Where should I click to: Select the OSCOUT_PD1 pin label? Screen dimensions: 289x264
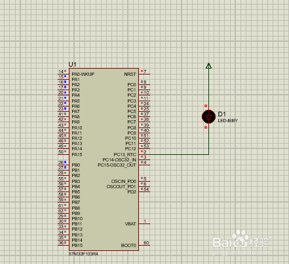[121, 186]
